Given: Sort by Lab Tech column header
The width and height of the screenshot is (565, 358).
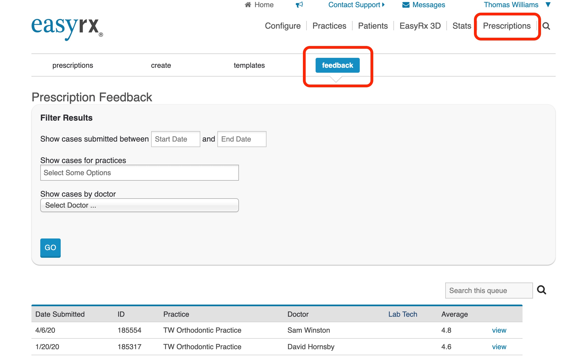Looking at the screenshot, I should (403, 314).
